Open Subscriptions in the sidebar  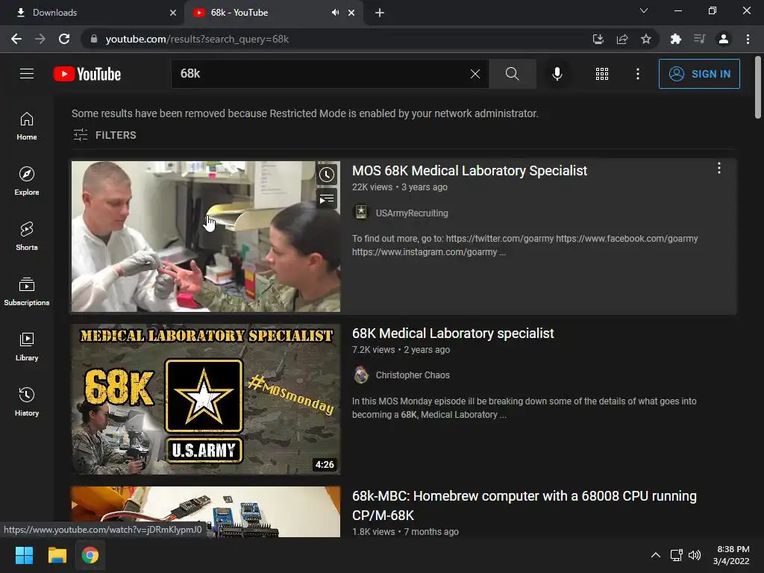pos(27,292)
